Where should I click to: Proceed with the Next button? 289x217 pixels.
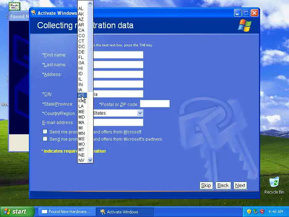tap(240, 186)
